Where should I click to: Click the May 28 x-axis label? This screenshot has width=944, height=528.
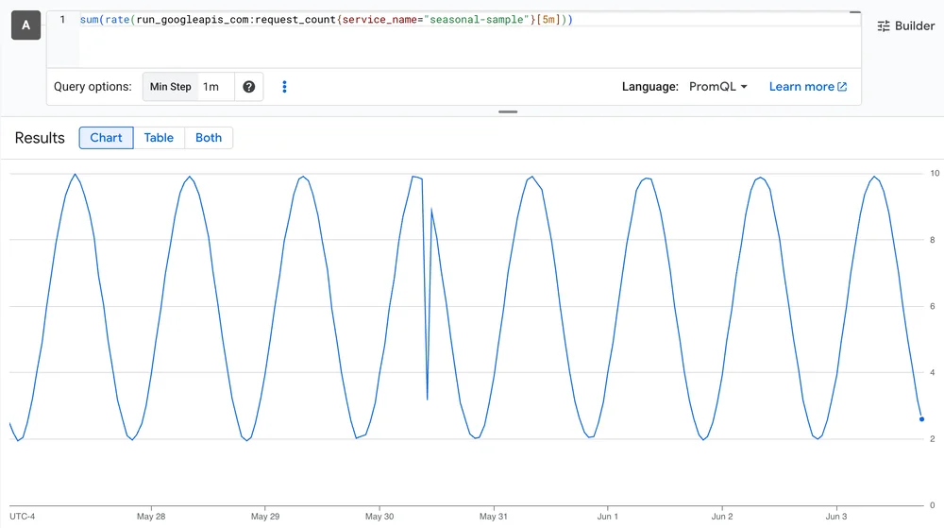click(x=151, y=517)
